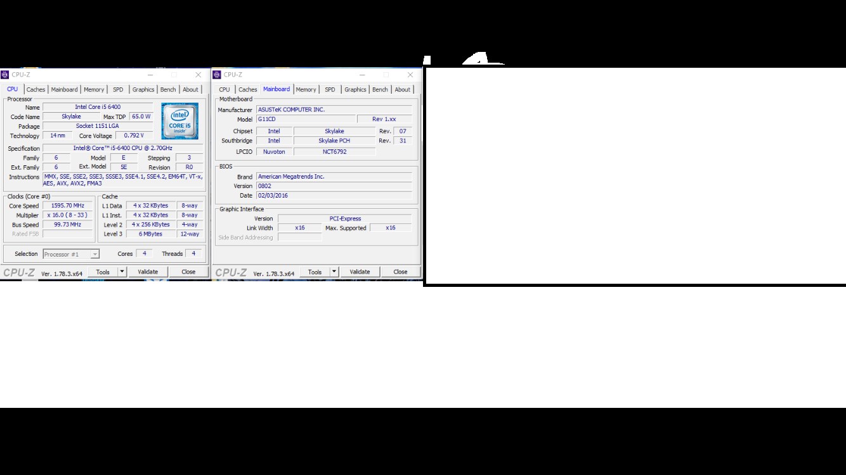Minimize the CPU-Z window showing Processor info
The height and width of the screenshot is (475, 846).
click(x=150, y=75)
